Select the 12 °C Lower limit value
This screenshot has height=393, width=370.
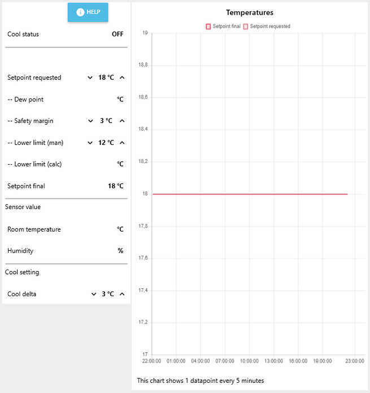click(106, 143)
